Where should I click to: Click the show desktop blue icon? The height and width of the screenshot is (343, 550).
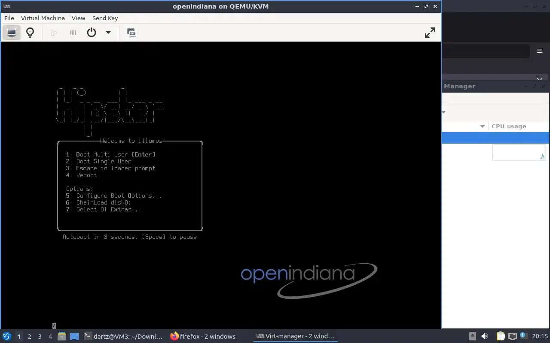(74, 337)
